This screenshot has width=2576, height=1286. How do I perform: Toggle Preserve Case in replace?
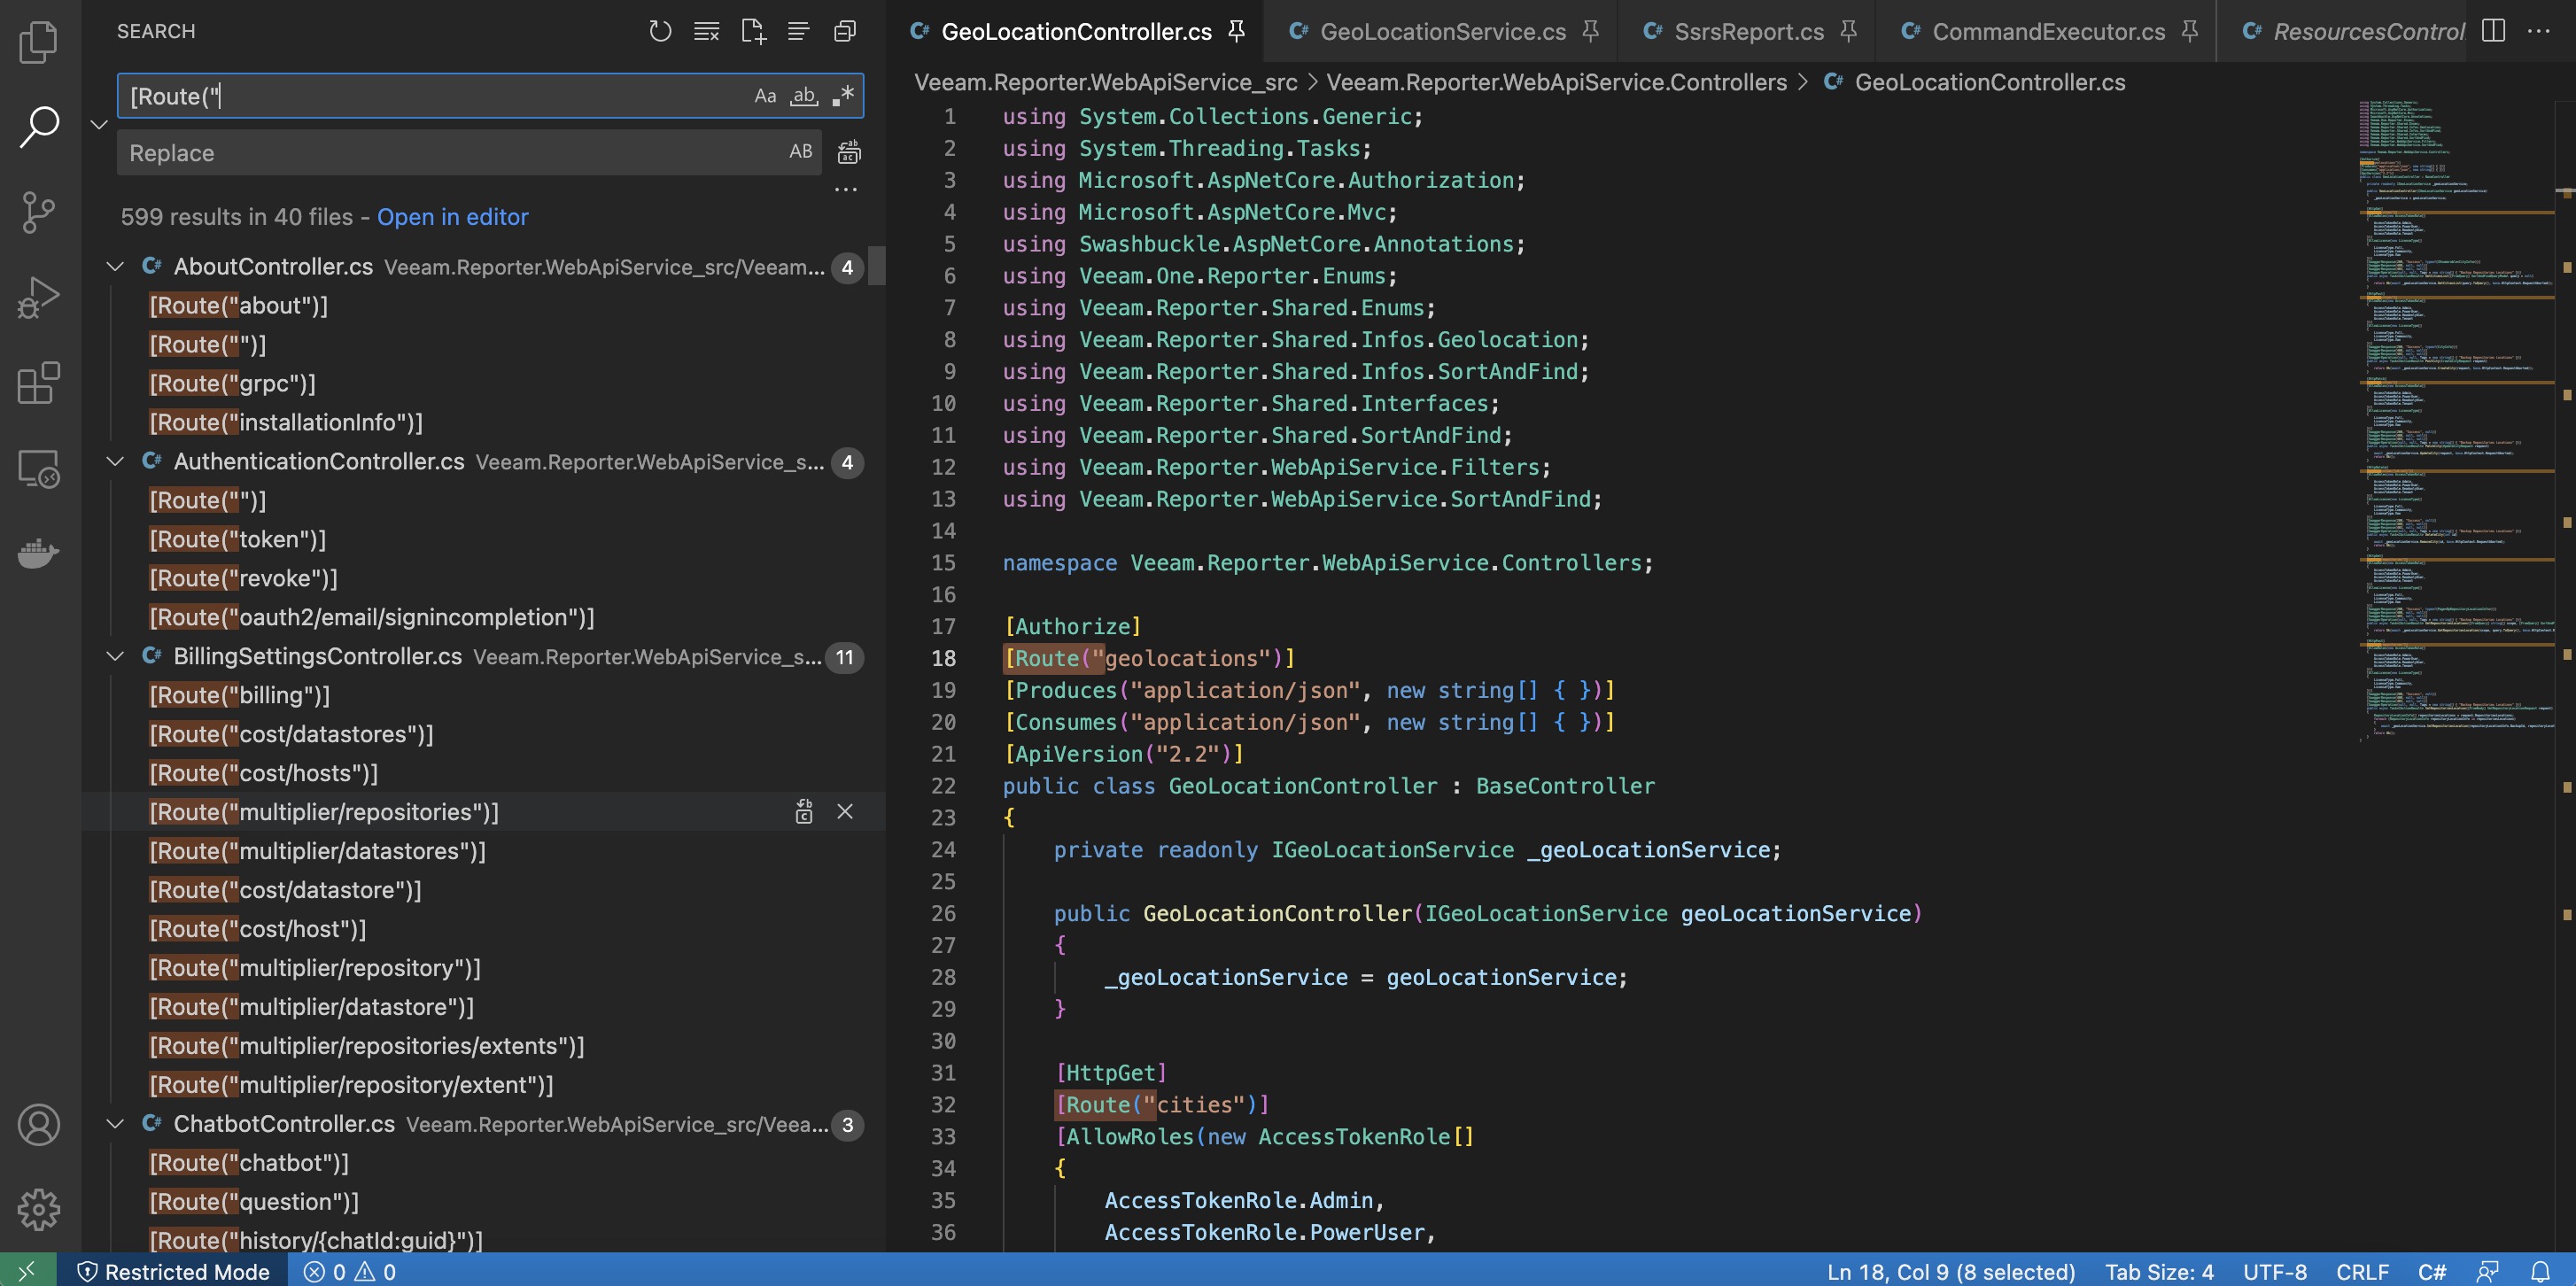point(801,152)
